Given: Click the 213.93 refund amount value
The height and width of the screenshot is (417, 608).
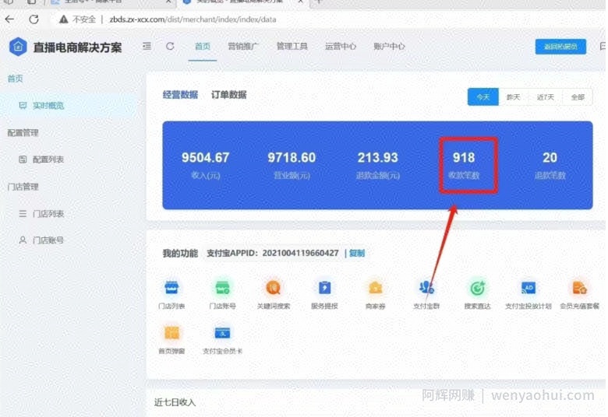Looking at the screenshot, I should click(x=378, y=158).
